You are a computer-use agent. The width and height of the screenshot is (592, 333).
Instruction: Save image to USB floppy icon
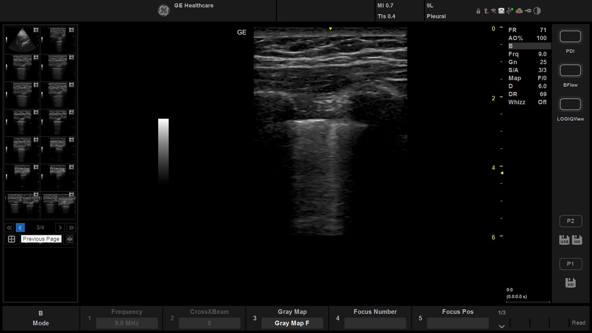click(x=564, y=240)
